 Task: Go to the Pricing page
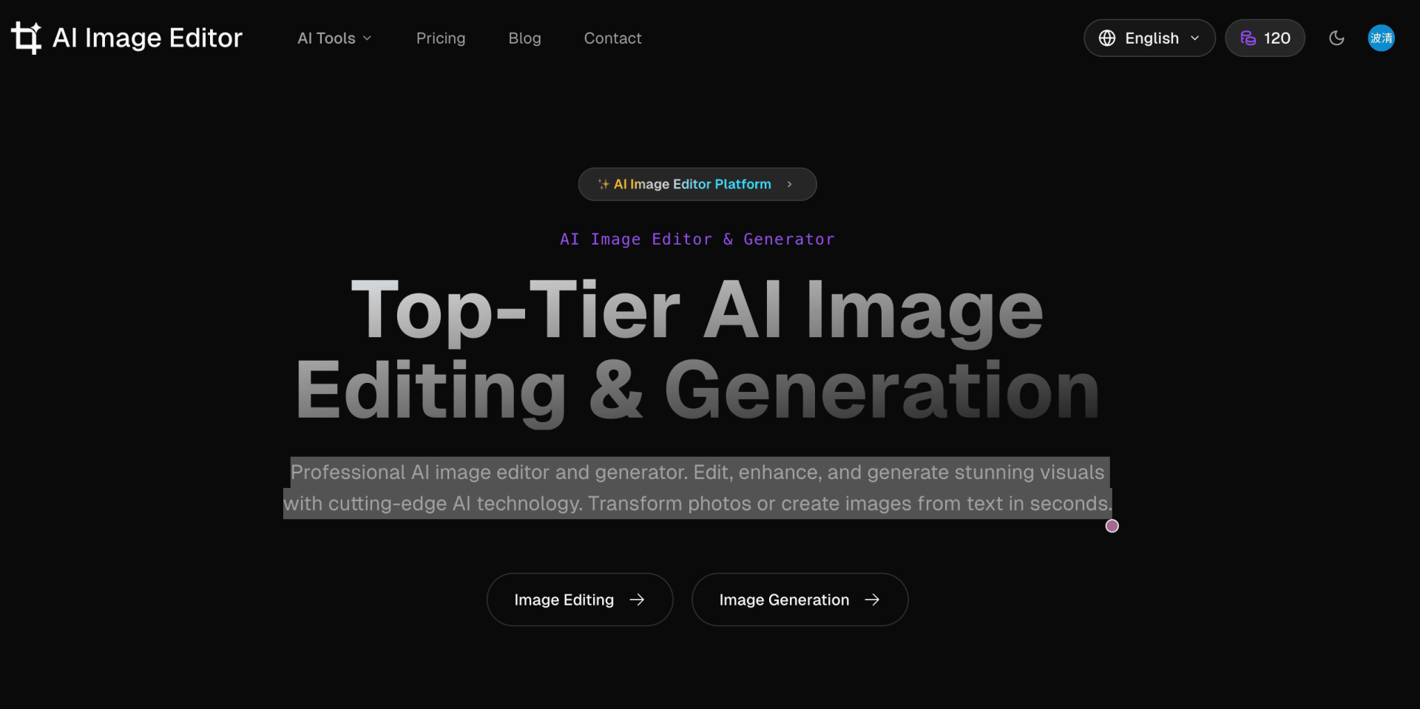(x=441, y=38)
